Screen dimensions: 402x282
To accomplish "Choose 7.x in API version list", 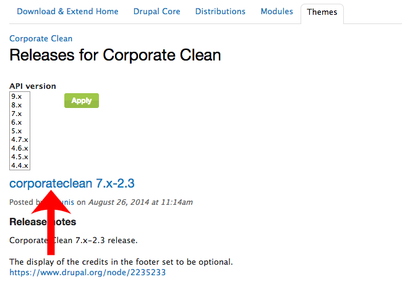I will pos(17,114).
